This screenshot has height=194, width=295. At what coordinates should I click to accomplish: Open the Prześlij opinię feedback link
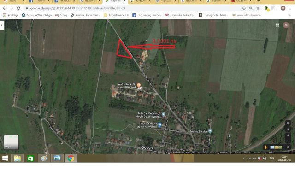click(260, 153)
